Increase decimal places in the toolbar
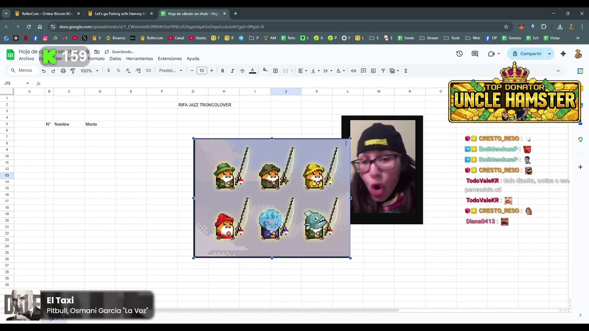Image resolution: width=589 pixels, height=331 pixels. coord(138,70)
